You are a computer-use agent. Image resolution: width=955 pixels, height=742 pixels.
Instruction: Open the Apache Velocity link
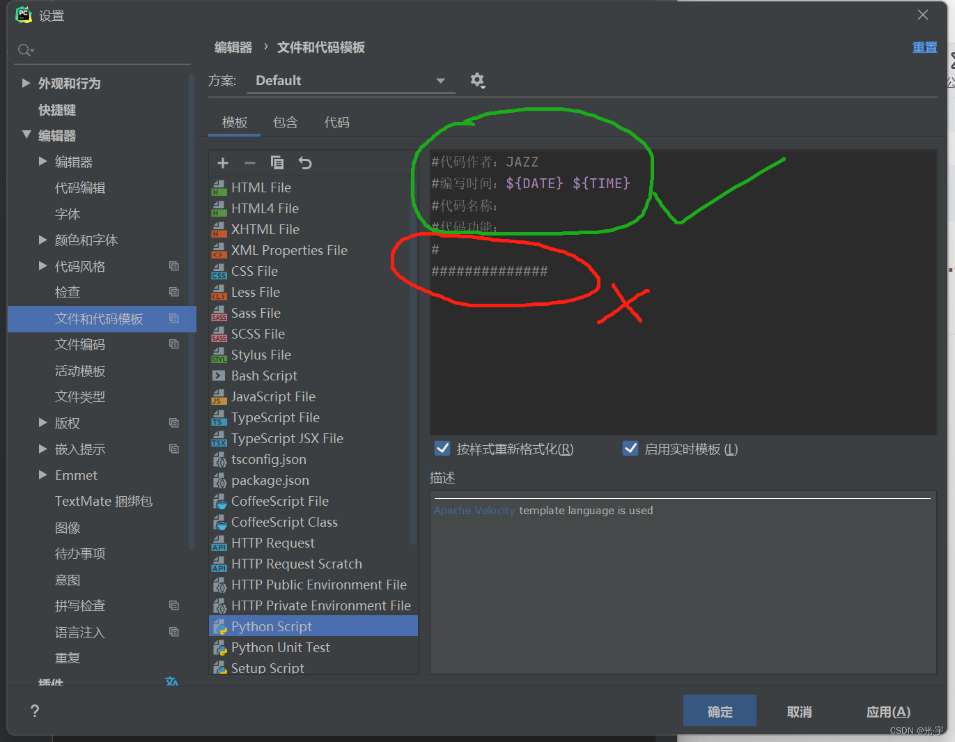click(x=474, y=510)
